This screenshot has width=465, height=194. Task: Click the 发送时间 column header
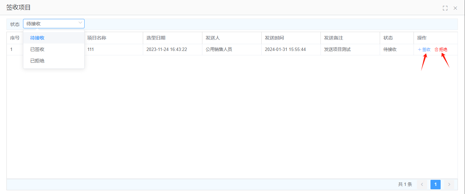point(274,38)
